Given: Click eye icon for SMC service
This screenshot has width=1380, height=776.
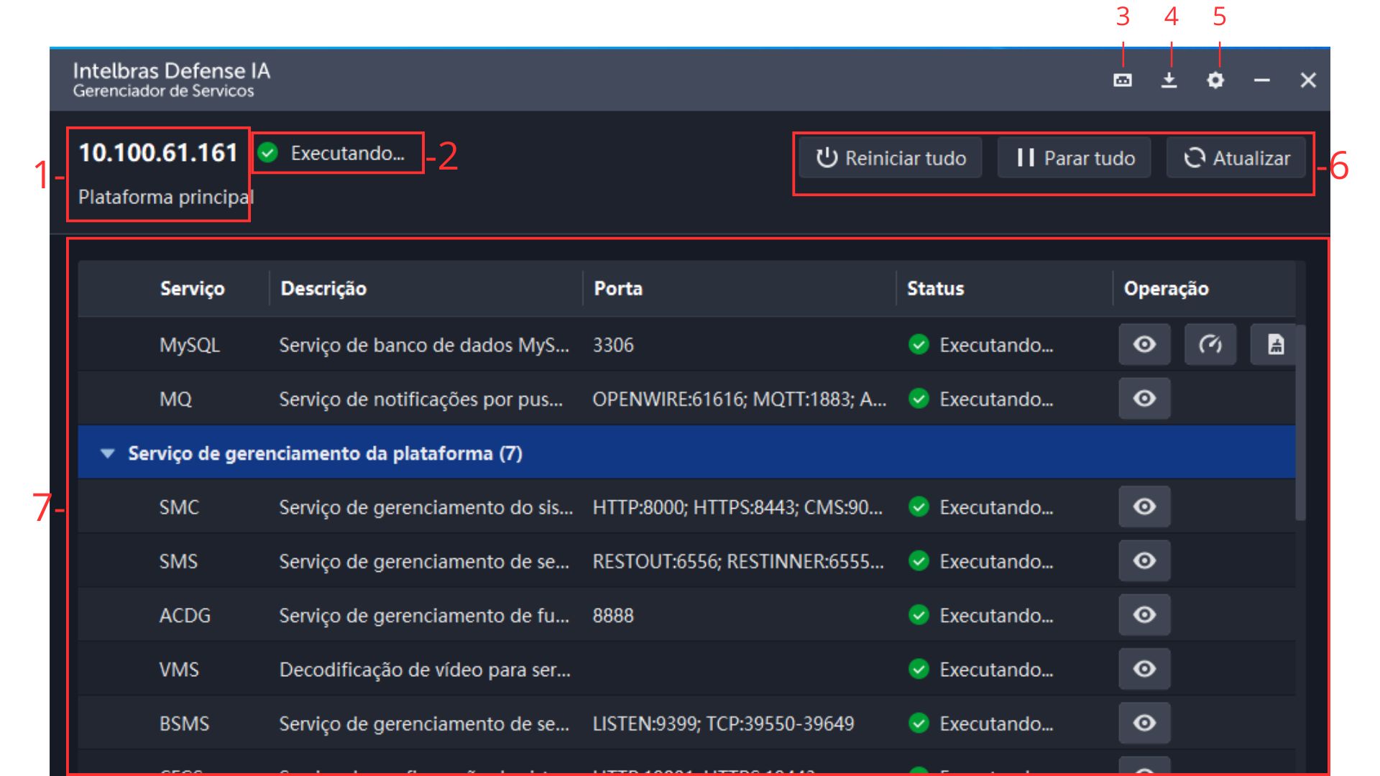Looking at the screenshot, I should [x=1144, y=507].
